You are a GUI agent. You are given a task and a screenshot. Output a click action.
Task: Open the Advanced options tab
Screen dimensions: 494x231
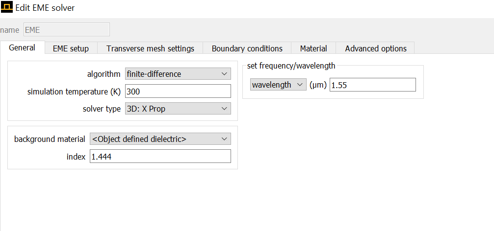pos(376,48)
